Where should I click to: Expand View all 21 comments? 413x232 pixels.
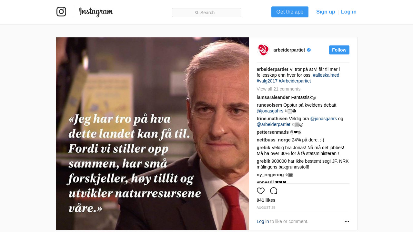pos(278,89)
